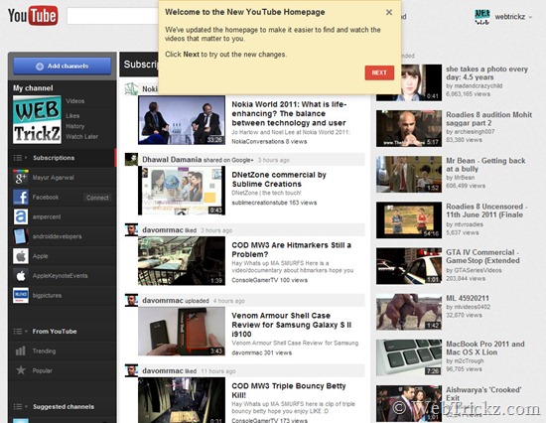Open Mr Bean Getting back at a bully title
The height and width of the screenshot is (423, 546).
click(x=485, y=165)
